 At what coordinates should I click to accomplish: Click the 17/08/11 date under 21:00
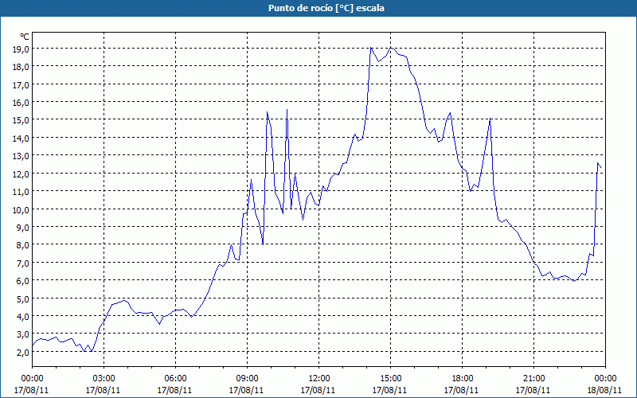[533, 390]
